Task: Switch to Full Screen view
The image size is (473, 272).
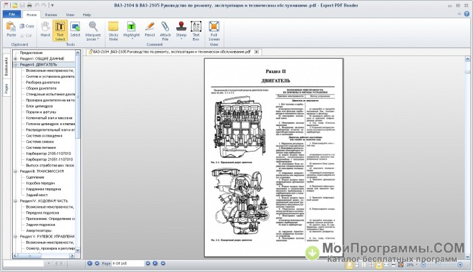Action: pyautogui.click(x=214, y=31)
